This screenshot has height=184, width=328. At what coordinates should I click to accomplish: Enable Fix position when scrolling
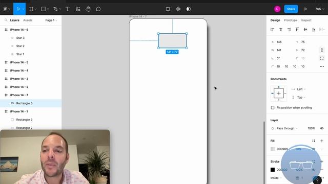[x=273, y=108]
